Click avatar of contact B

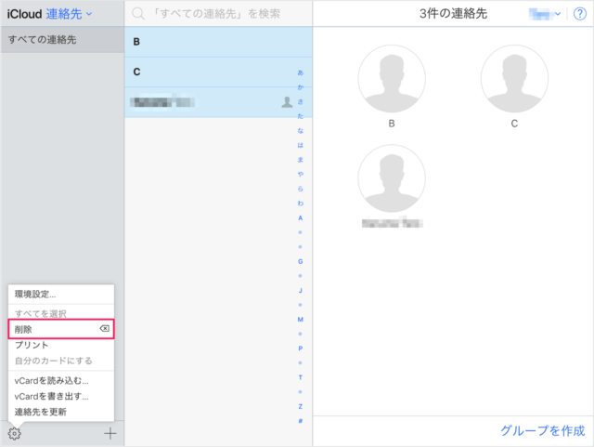pos(392,79)
